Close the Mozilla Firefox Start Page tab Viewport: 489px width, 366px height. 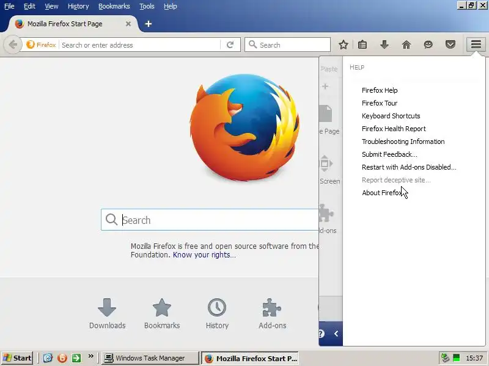pyautogui.click(x=128, y=24)
